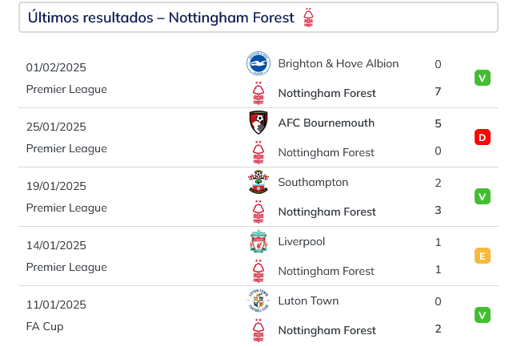Open the Liverpool team name link
The width and height of the screenshot is (529, 347).
pyautogui.click(x=302, y=241)
